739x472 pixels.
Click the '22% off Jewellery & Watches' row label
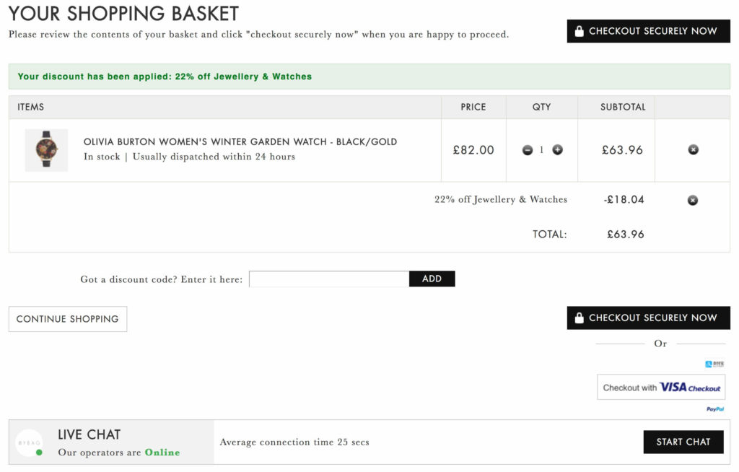click(501, 199)
